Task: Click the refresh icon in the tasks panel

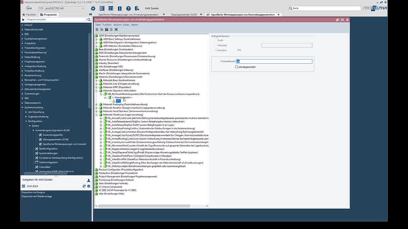Action: 84,186
